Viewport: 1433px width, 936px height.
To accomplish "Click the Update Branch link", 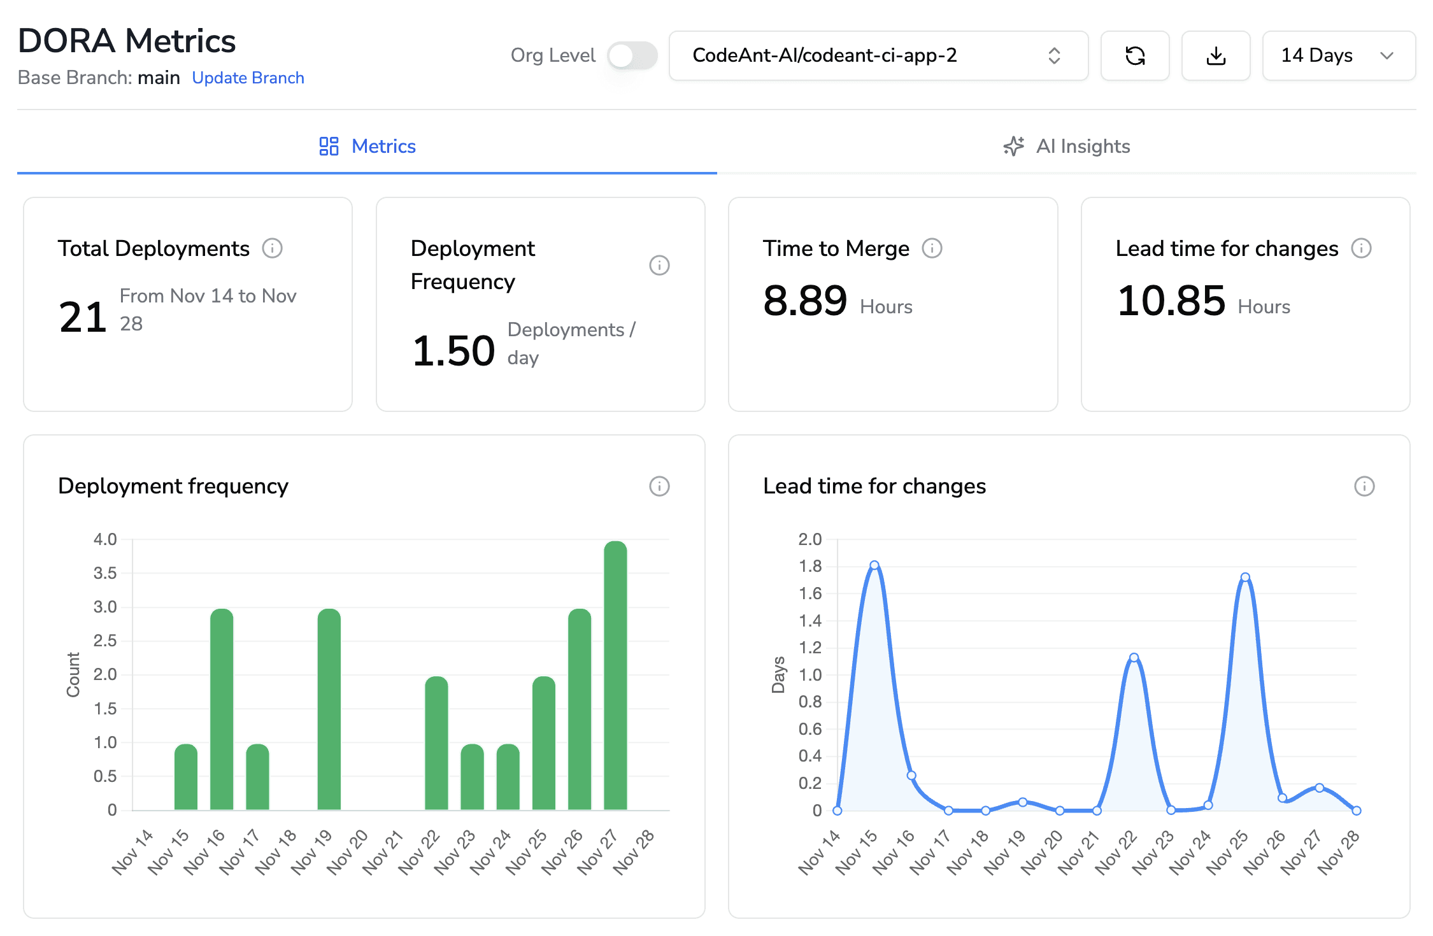I will coord(248,78).
